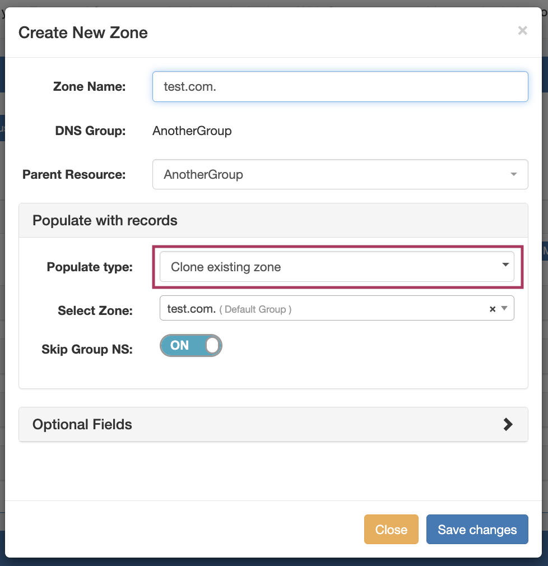Click the caret arrow in the Parent Resource field
Image resolution: width=548 pixels, height=566 pixels.
point(513,174)
